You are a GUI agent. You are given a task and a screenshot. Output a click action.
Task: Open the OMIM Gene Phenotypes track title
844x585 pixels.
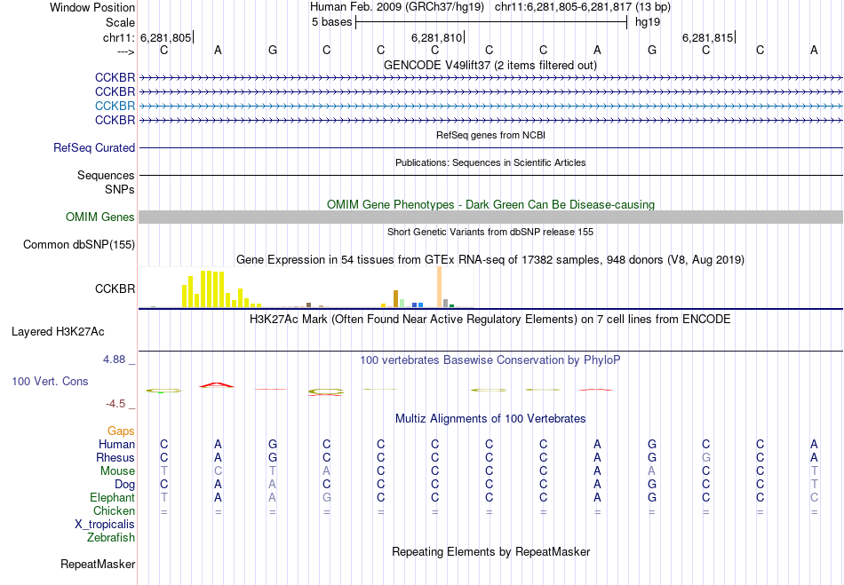point(490,204)
